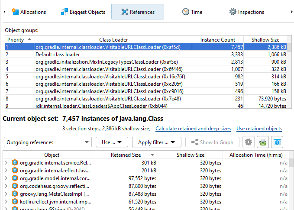Image resolution: width=294 pixels, height=210 pixels.
Task: Click upper Shallow Size header in Object groups
Action: (x=265, y=39)
